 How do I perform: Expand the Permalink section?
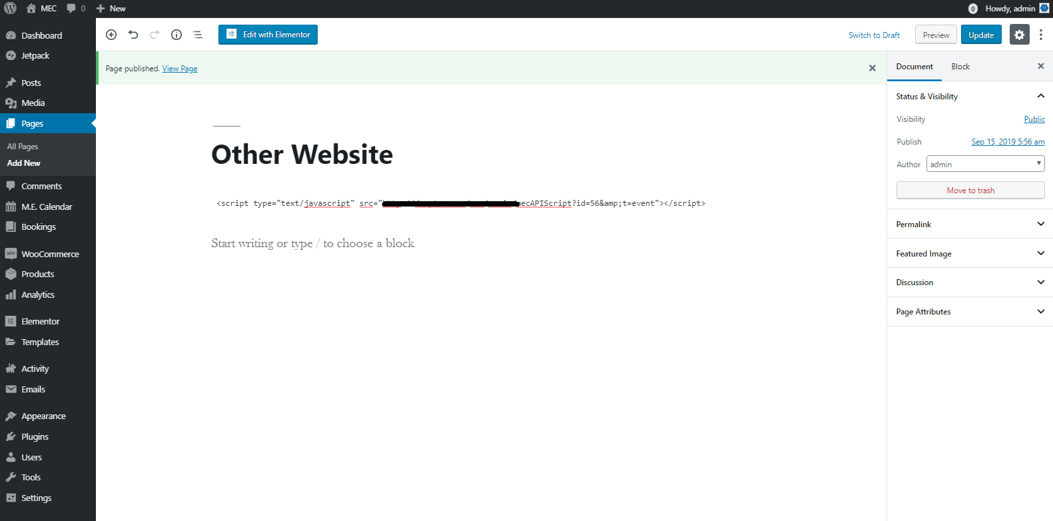tap(970, 225)
